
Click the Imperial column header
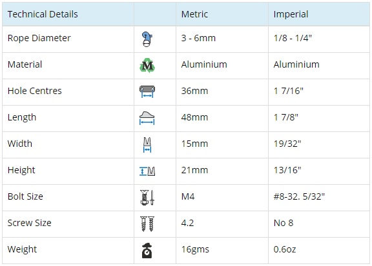(x=291, y=14)
